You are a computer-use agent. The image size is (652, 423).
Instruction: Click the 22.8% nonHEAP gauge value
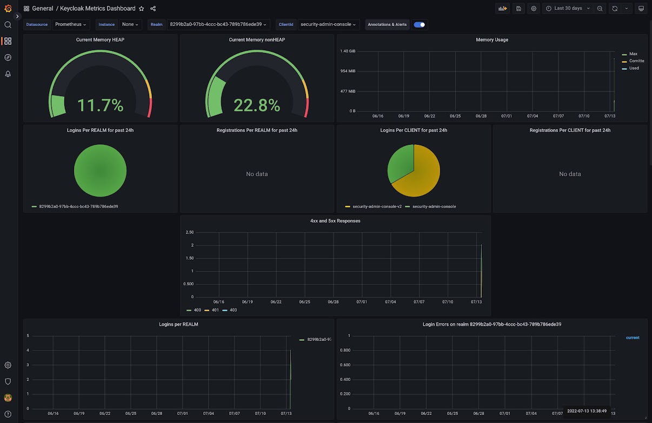[257, 105]
